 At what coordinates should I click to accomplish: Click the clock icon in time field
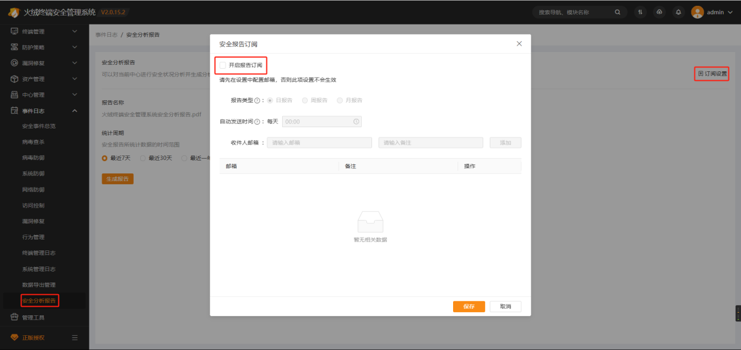coord(356,121)
